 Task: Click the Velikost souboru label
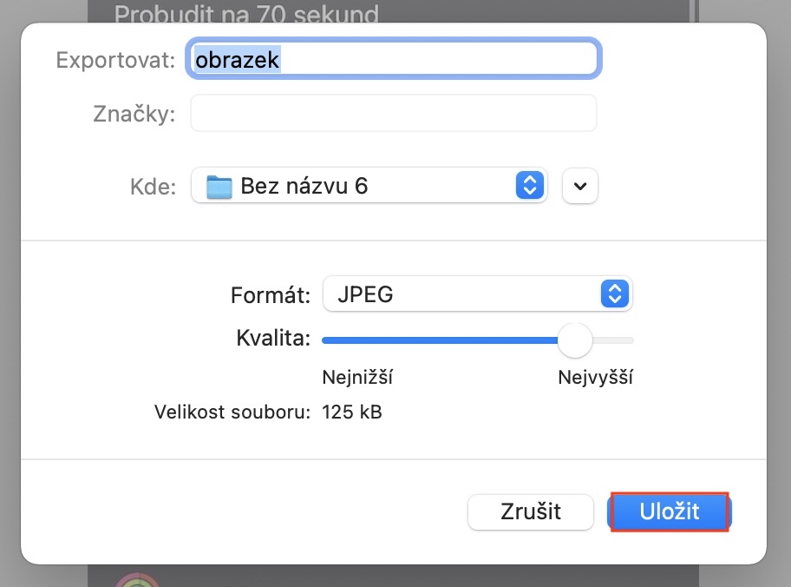232,412
